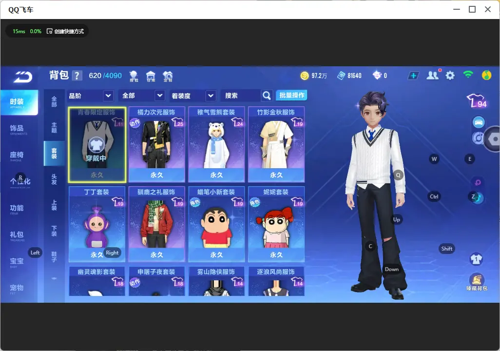Open the settings gear icon
The image size is (500, 351).
450,76
